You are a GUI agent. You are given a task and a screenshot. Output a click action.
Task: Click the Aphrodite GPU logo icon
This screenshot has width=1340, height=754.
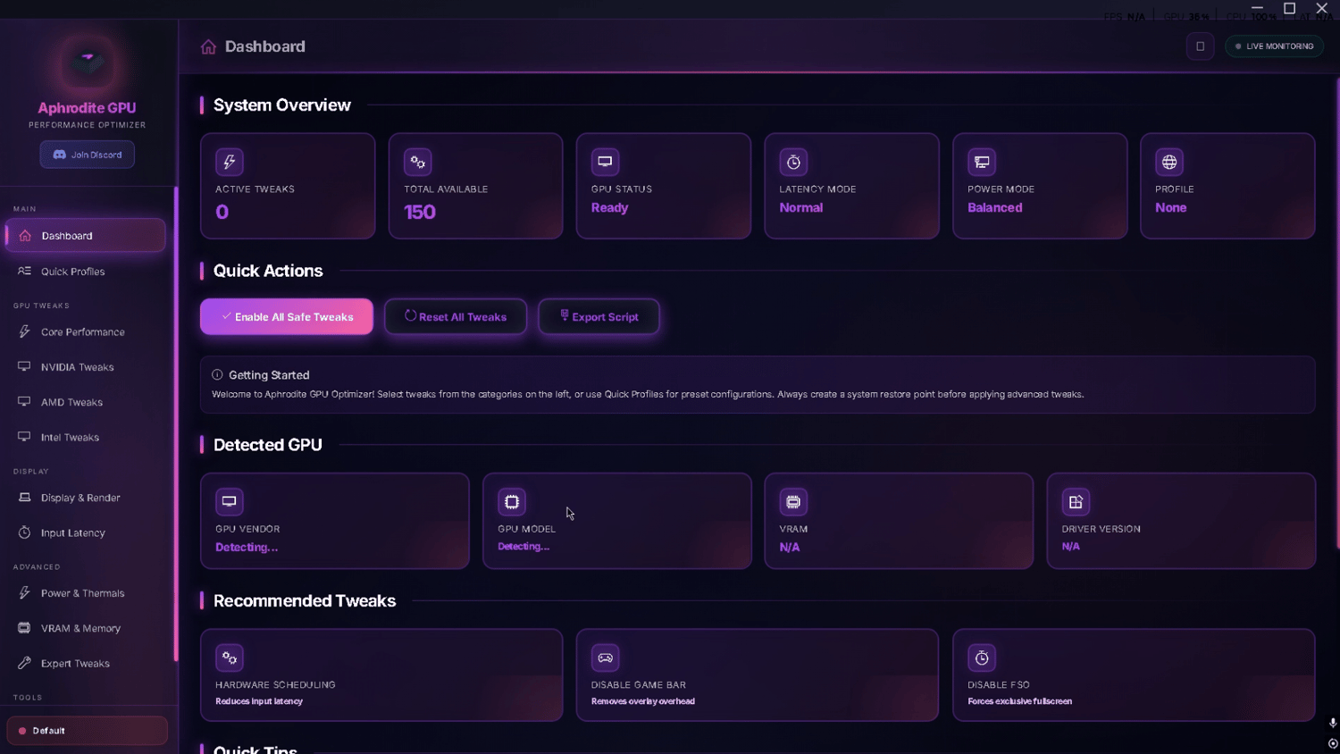(x=88, y=62)
